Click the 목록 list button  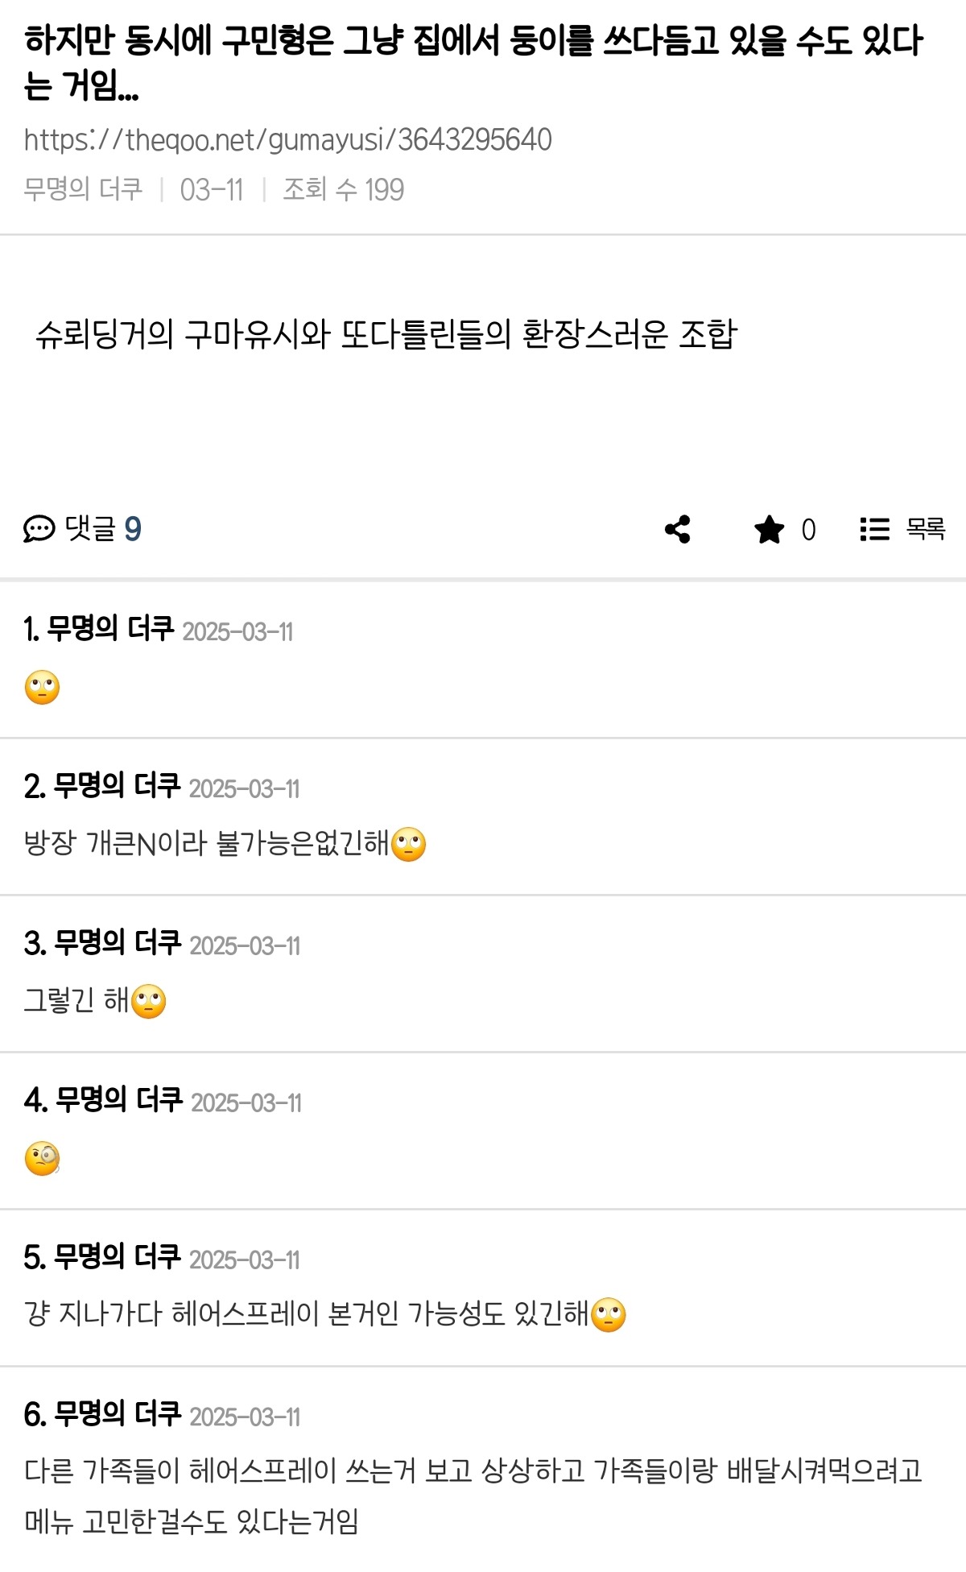(925, 529)
